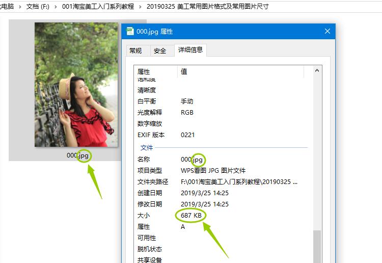Viewport: 382px width, 263px height.
Task: Click the 手动 white balance value
Action: [187, 101]
